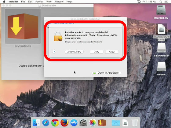The image size is (171, 128).
Task: Click the clock showing Fri 11:56 AM
Action: (x=149, y=2)
